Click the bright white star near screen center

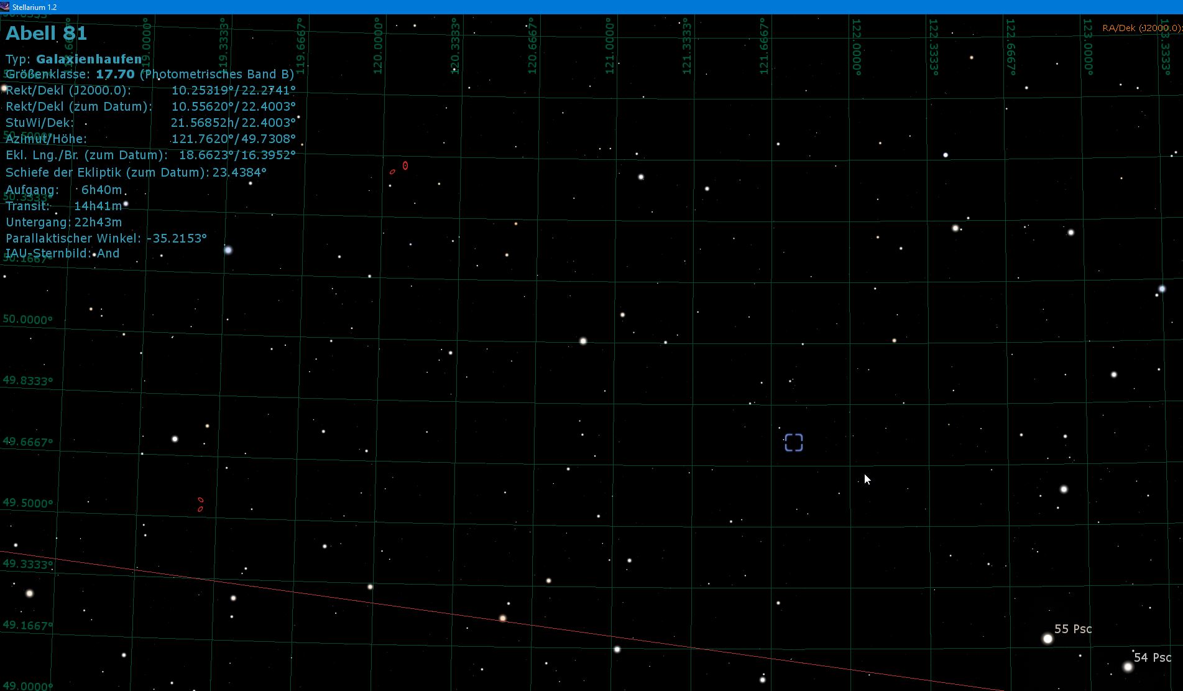pyautogui.click(x=582, y=340)
